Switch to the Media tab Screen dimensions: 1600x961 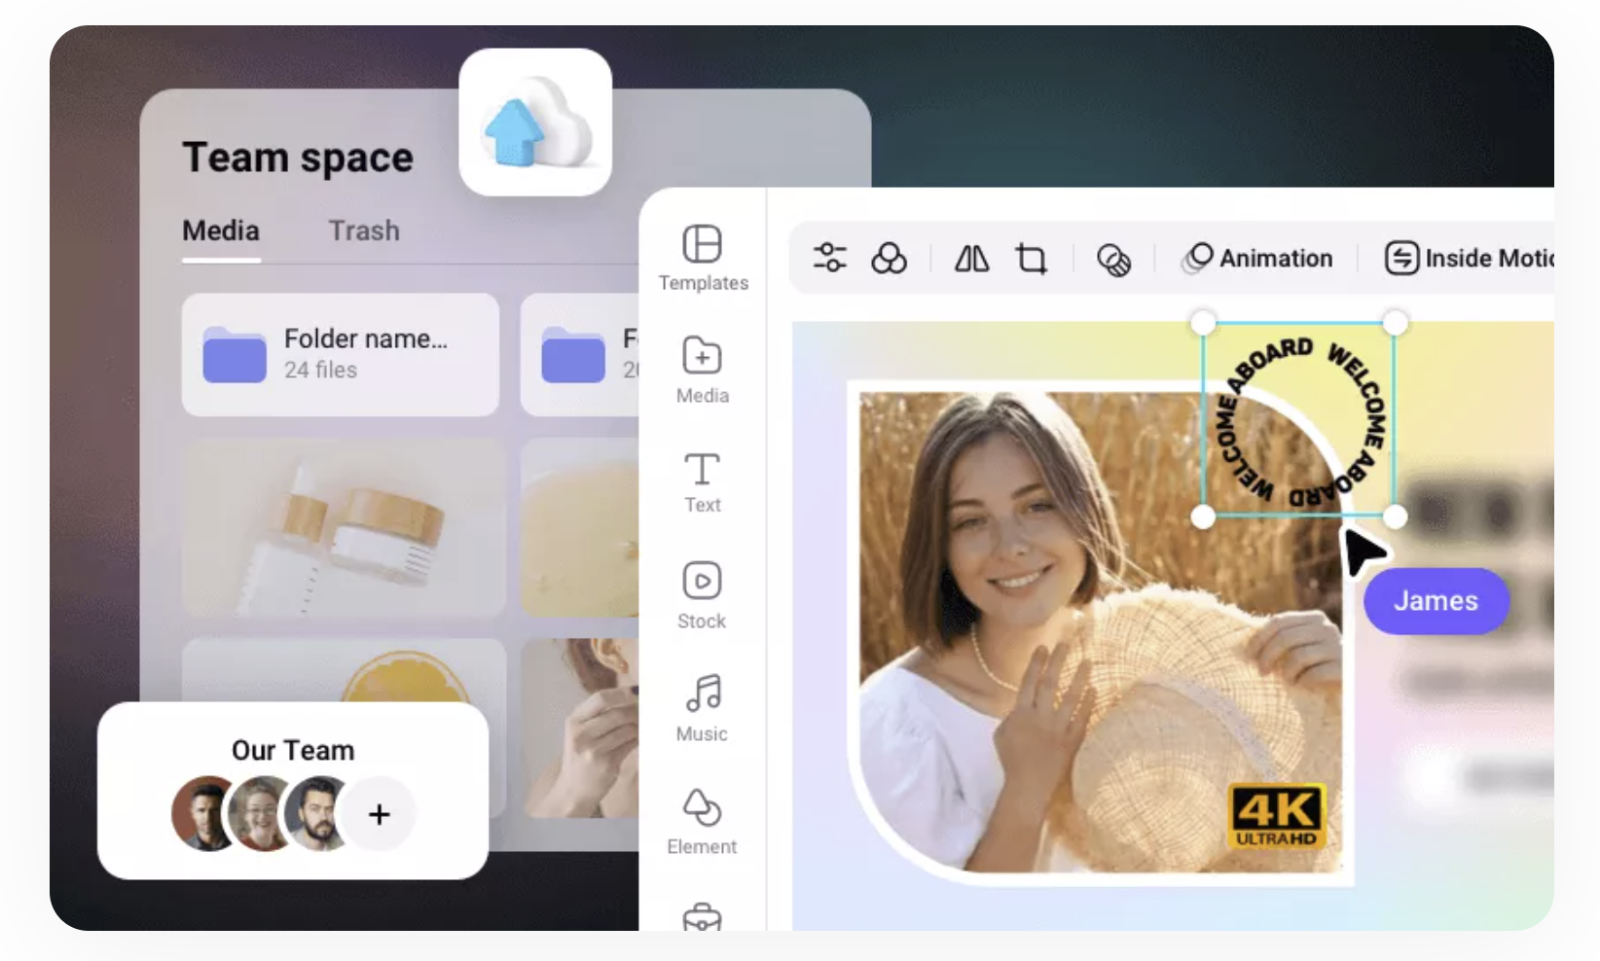(x=221, y=231)
